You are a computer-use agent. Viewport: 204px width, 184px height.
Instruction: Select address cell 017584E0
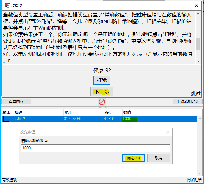pos(72,119)
